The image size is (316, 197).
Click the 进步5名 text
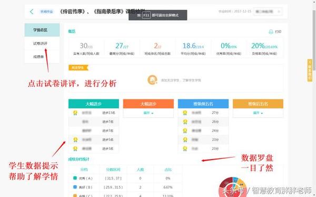click(x=108, y=140)
